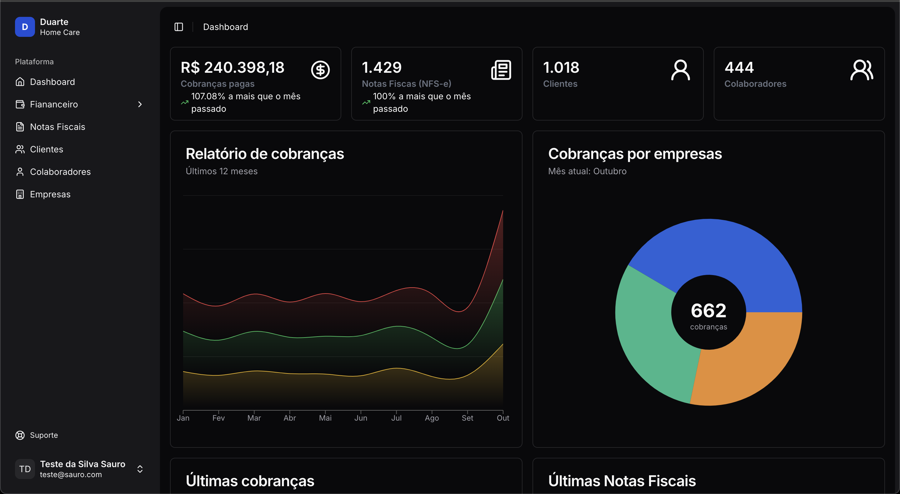Click the Mai label on the chart axis

pos(325,418)
